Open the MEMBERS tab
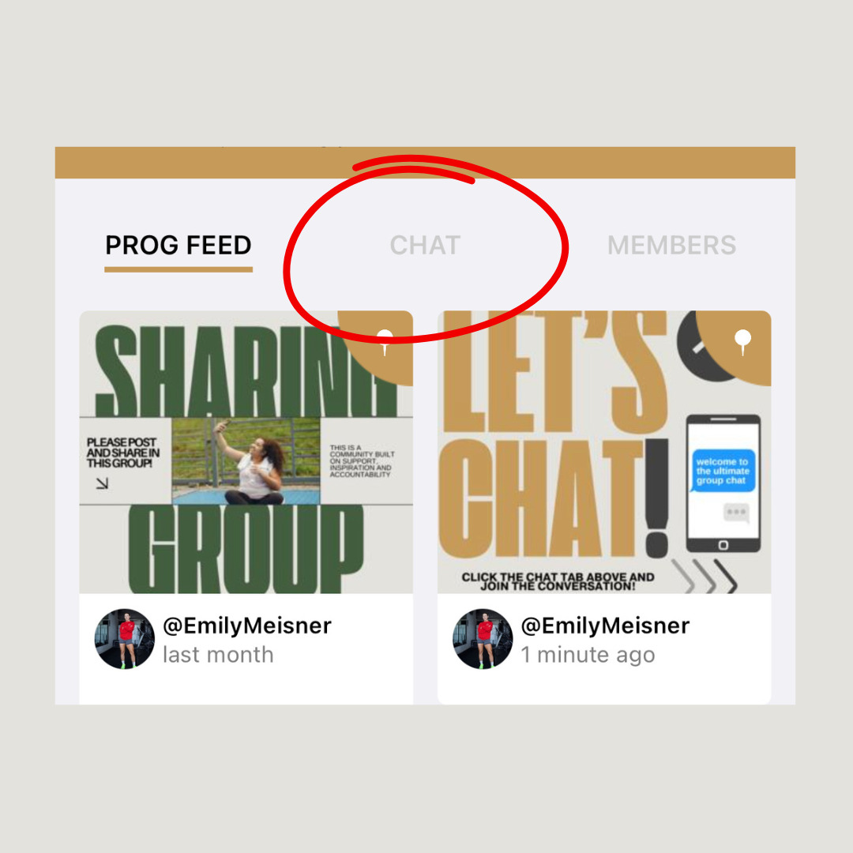 click(672, 246)
